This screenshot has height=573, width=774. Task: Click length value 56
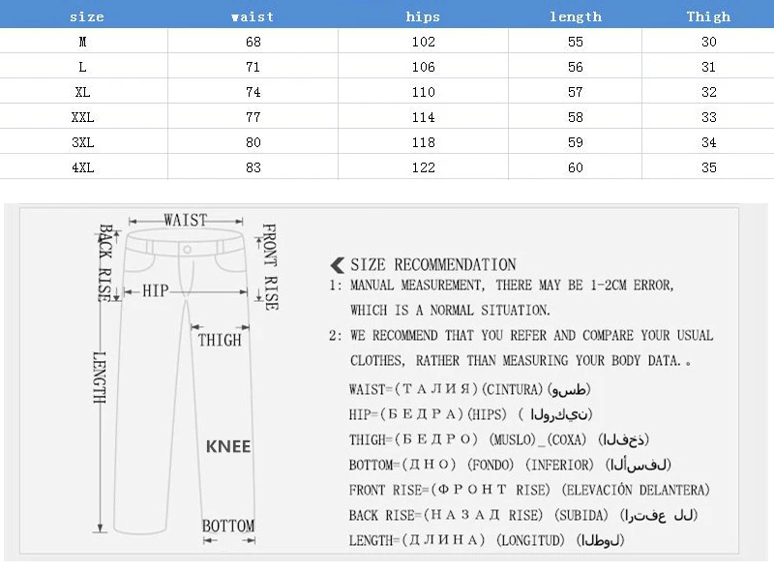pos(576,67)
